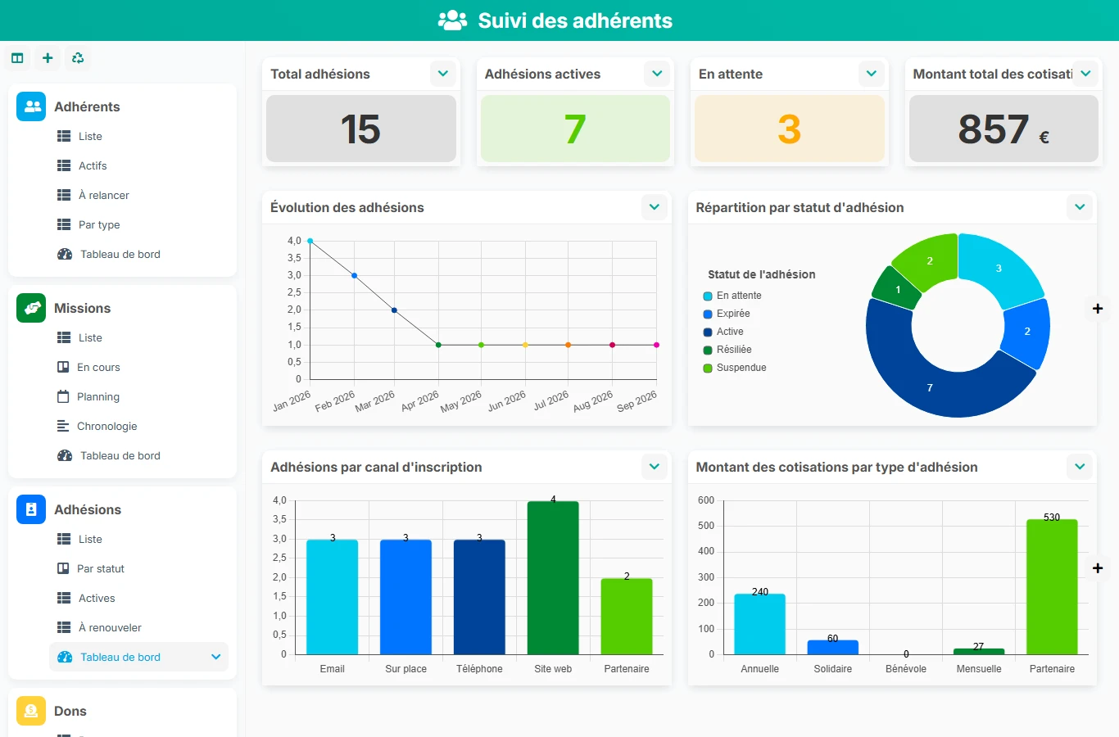The height and width of the screenshot is (737, 1119).
Task: Open the Montant des cotisations par type dropdown
Action: click(1080, 467)
